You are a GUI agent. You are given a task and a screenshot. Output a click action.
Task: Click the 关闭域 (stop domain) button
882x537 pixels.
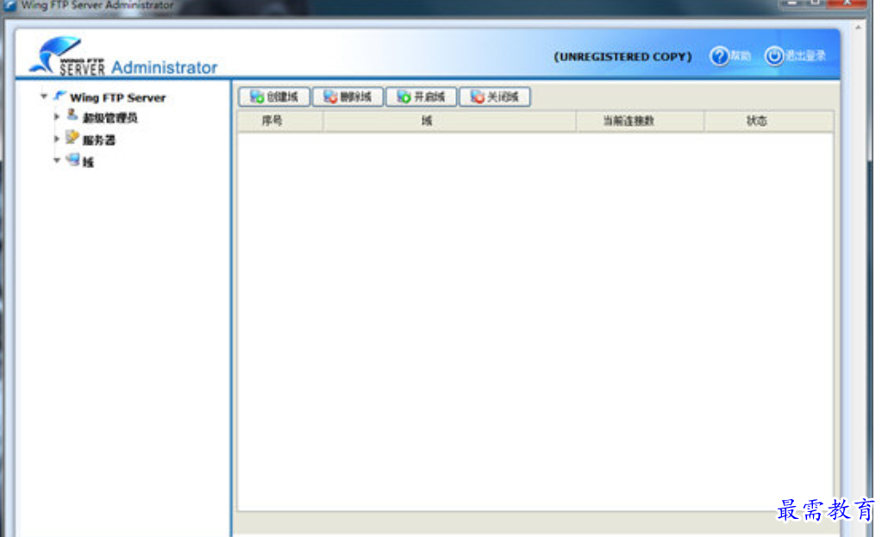pyautogui.click(x=495, y=97)
